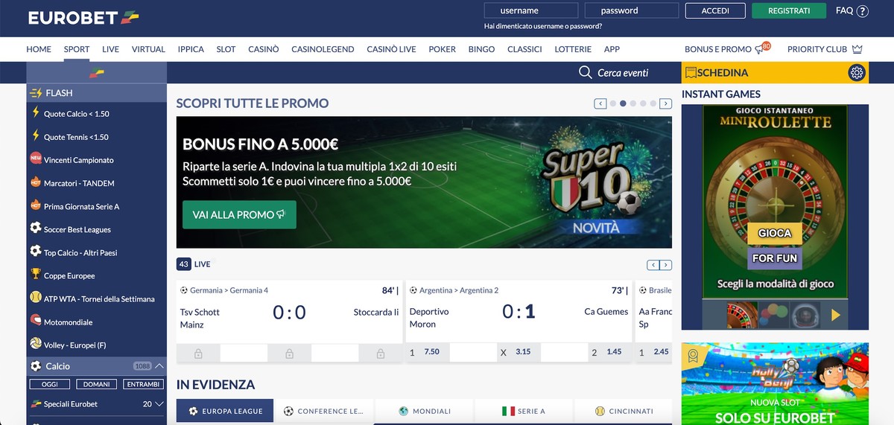Open Schedina settings gear icon

tap(857, 72)
